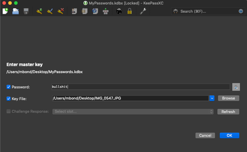
Task: Save database floppy disk icon
Action: click(x=26, y=11)
